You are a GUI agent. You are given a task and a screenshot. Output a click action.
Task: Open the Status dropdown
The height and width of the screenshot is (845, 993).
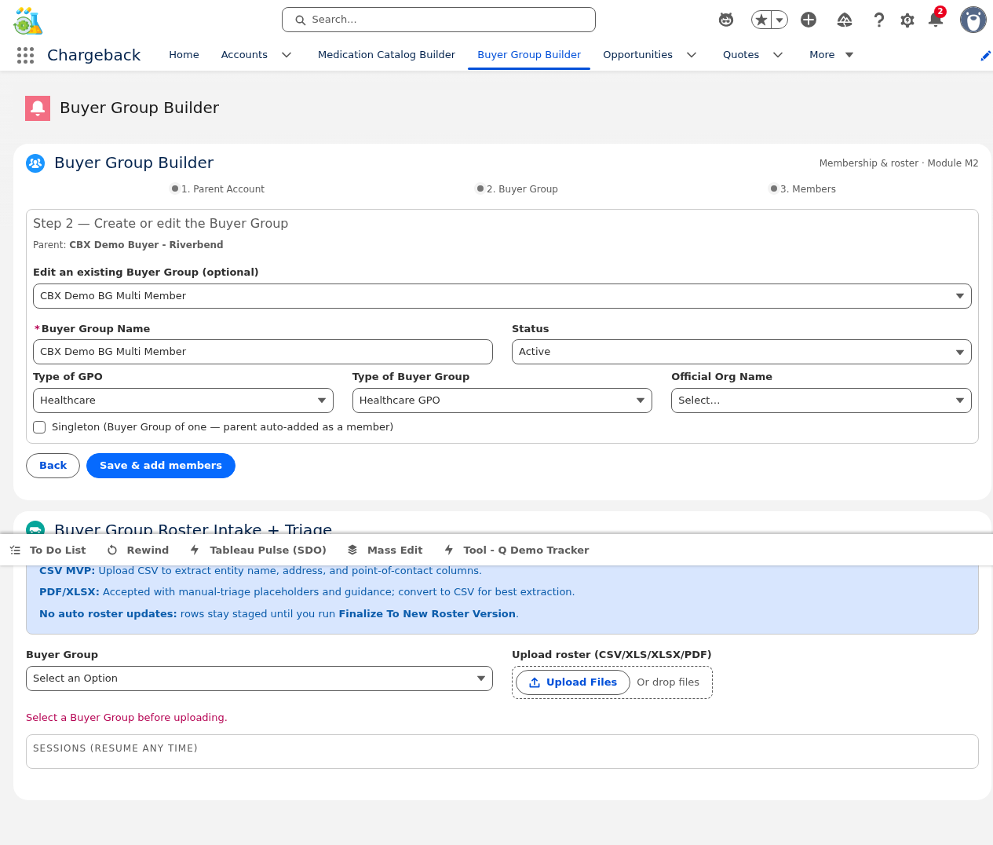click(x=742, y=352)
